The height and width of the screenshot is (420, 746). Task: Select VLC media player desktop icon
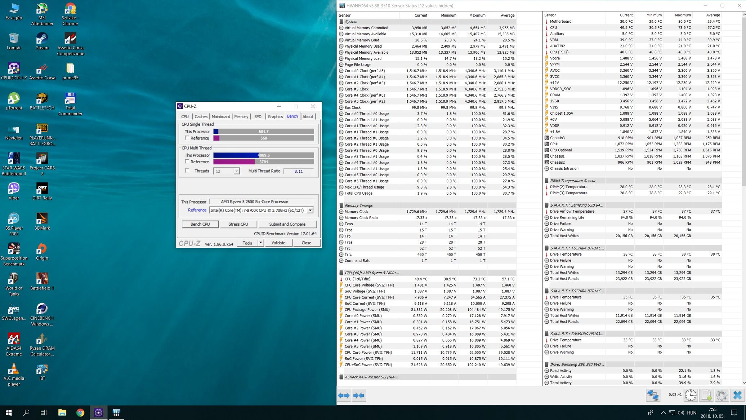14,375
